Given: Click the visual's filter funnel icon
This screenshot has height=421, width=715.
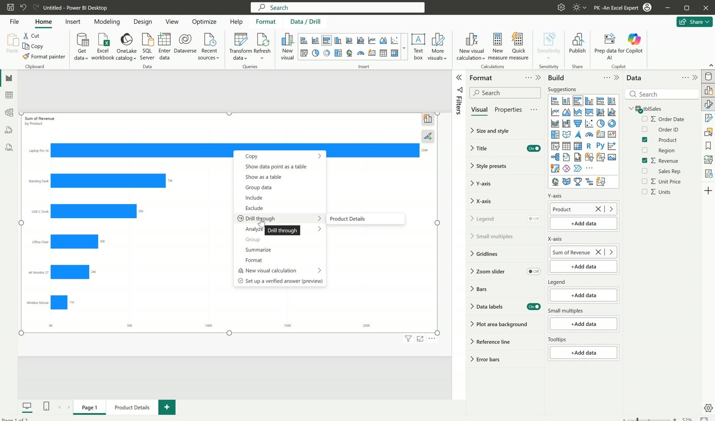Looking at the screenshot, I should pyautogui.click(x=408, y=338).
